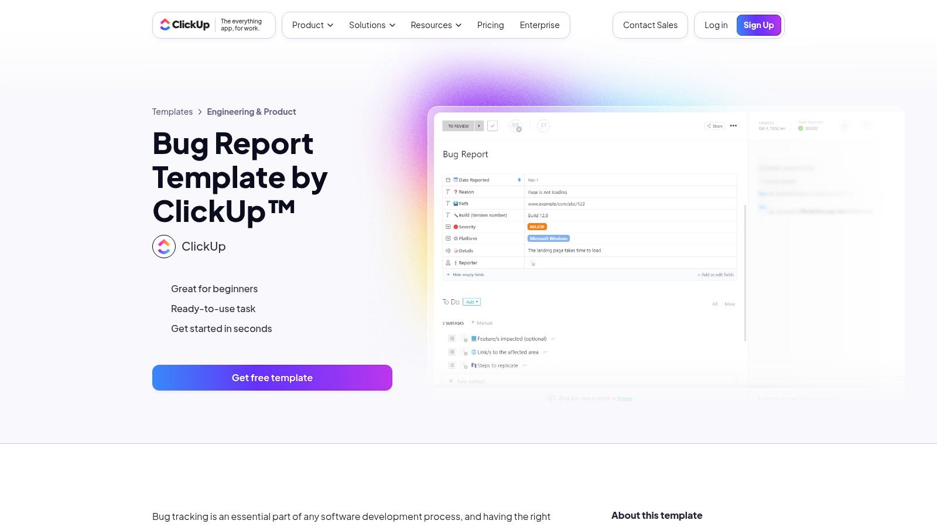
Task: Click the flag priority icon in the toolbar
Action: [543, 125]
